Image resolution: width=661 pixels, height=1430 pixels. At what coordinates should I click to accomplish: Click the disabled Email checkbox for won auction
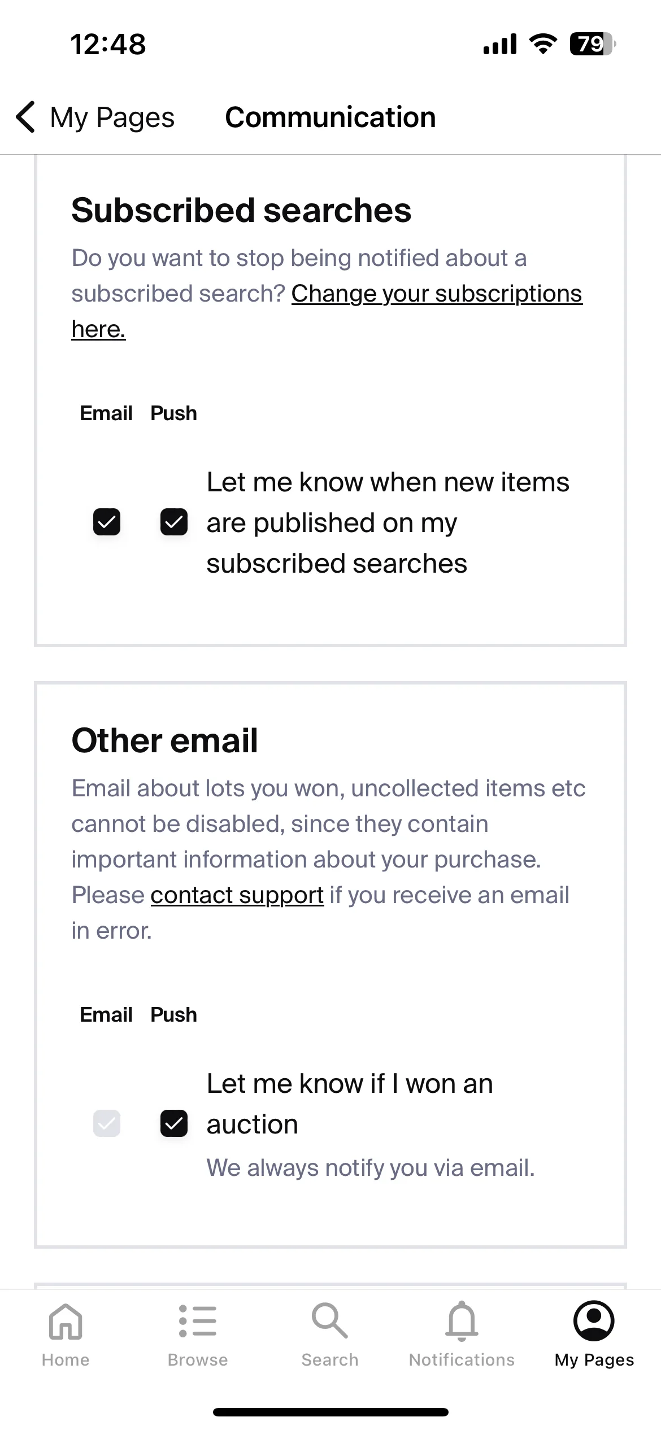pyautogui.click(x=107, y=1123)
